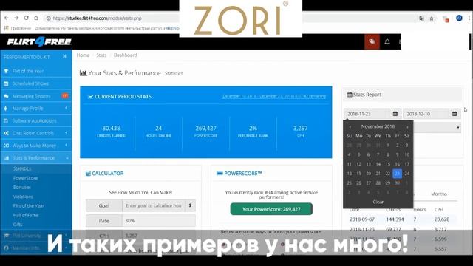Screen dimensions: 473x266
Task: Open calendar icon for start date
Action: (x=395, y=114)
